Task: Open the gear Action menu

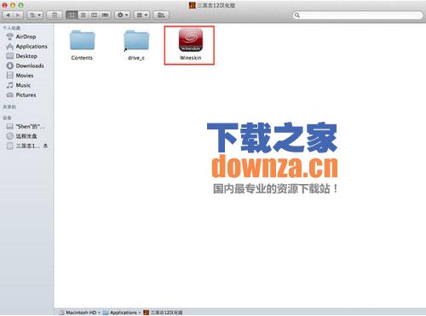Action: pyautogui.click(x=123, y=14)
